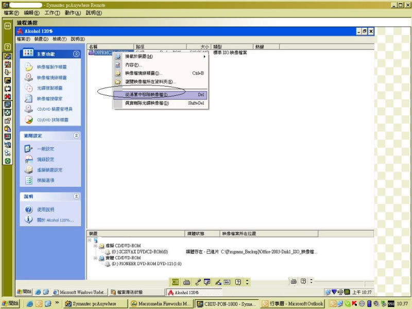Open 一般設定 general settings
Screen dimensions: 412x309
pos(45,149)
